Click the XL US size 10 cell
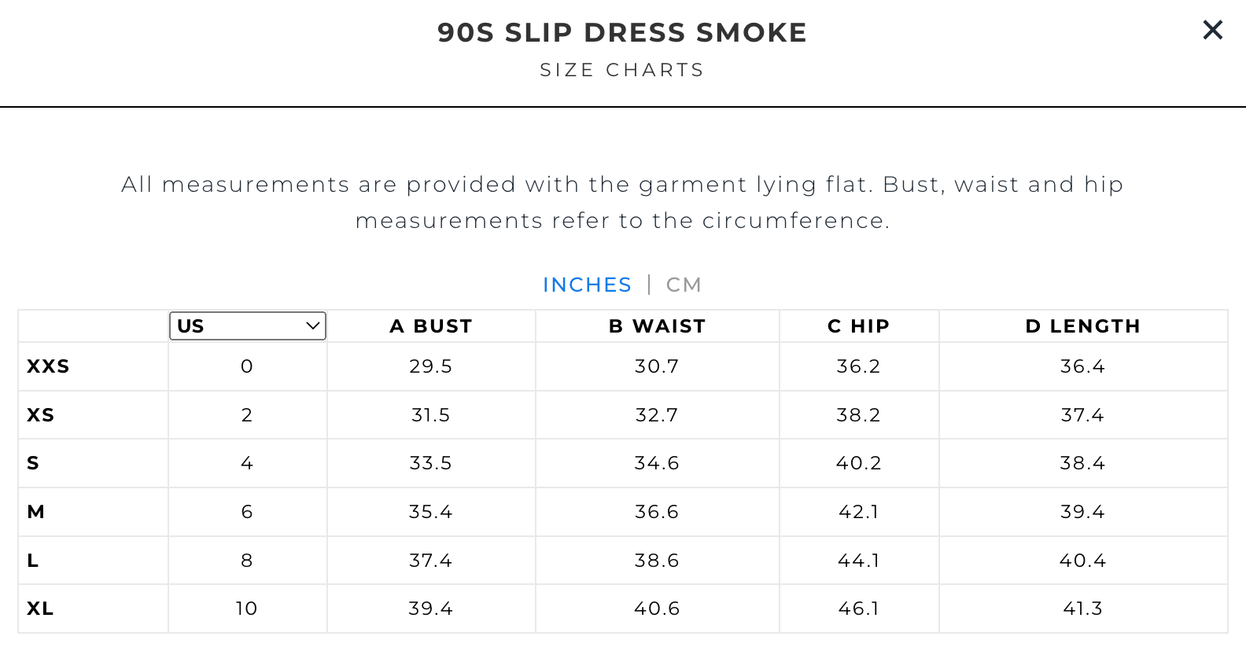The height and width of the screenshot is (651, 1246). [246, 609]
